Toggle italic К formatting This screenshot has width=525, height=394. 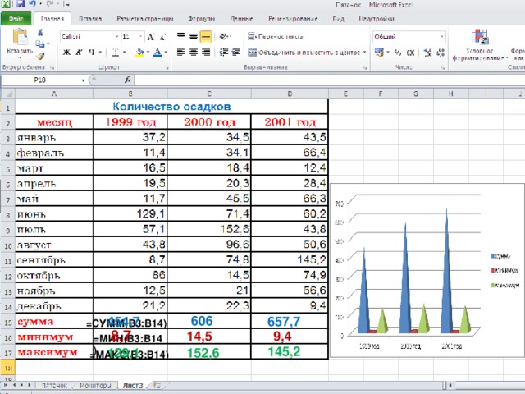coord(79,53)
